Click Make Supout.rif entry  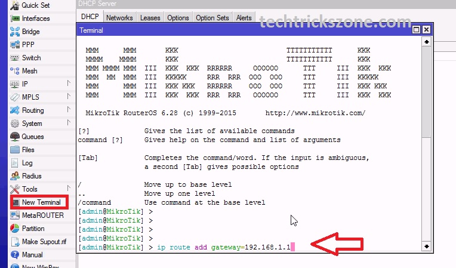(x=45, y=242)
